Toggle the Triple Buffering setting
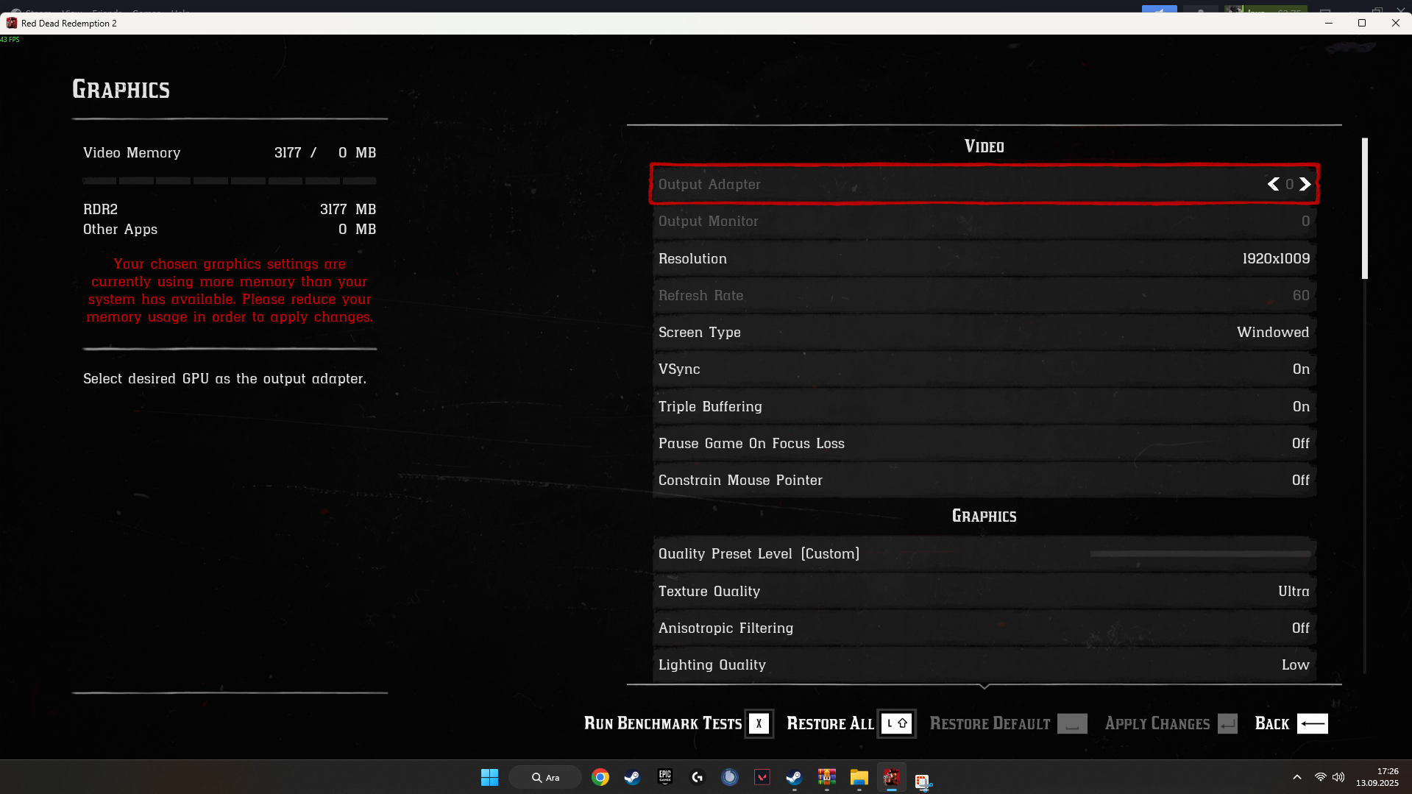Viewport: 1412px width, 794px height. point(984,406)
